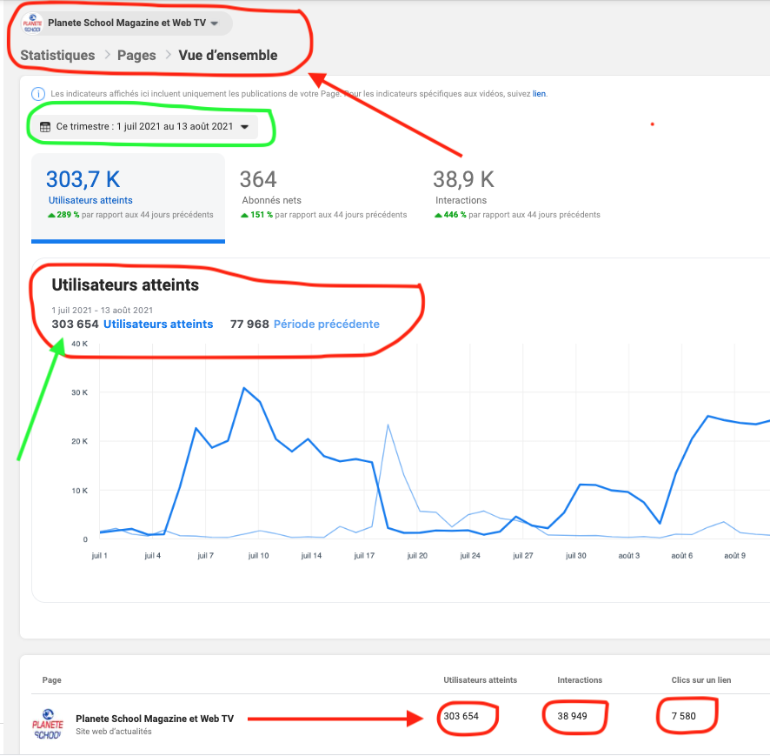Image resolution: width=770 pixels, height=756 pixels.
Task: Click the 7 580 link clicks value
Action: (684, 716)
